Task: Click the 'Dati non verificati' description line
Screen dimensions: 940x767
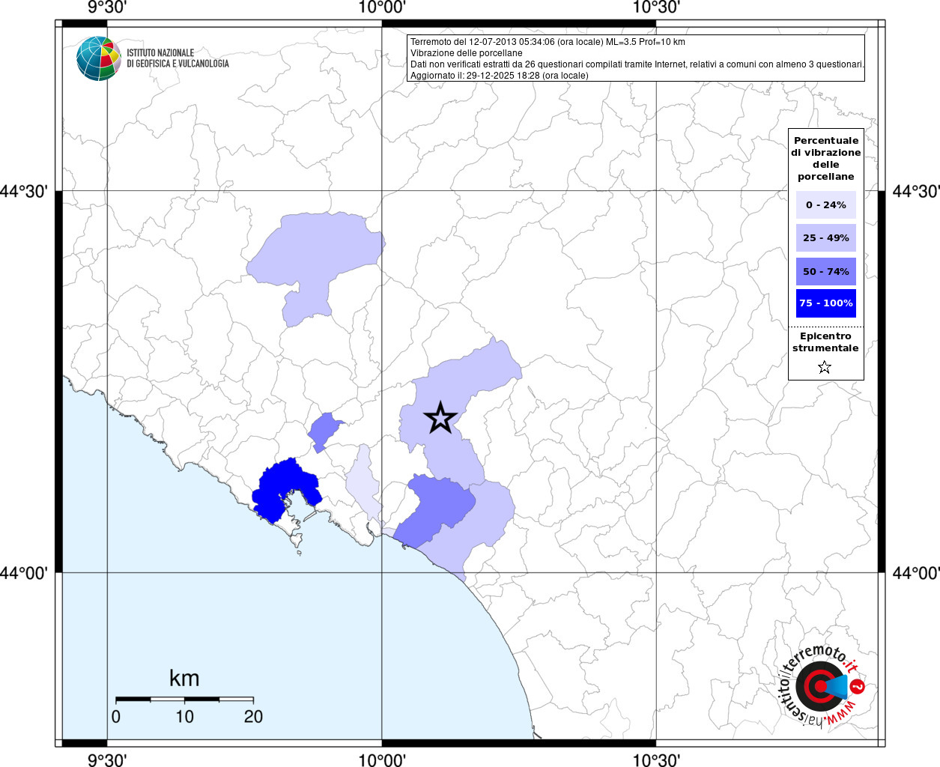Action: point(637,64)
